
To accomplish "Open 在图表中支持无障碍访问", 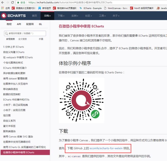I will pos(17,142).
